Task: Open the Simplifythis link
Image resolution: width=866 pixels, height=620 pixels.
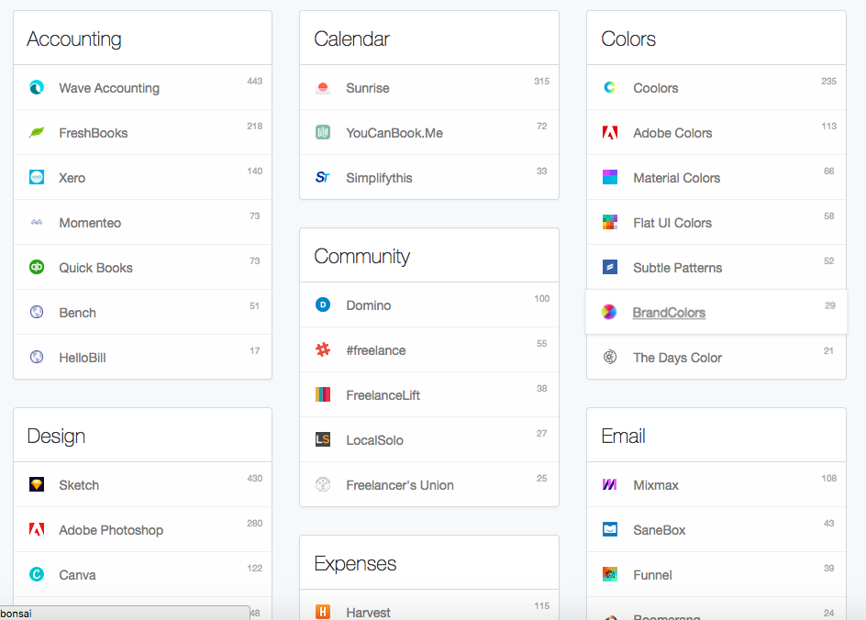Action: 380,178
